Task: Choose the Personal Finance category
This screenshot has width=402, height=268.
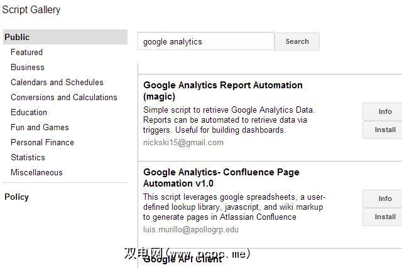Action: tap(42, 142)
